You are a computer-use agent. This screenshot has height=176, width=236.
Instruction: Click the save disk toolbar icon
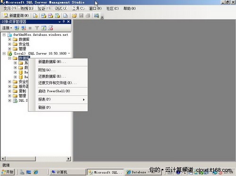81,16
